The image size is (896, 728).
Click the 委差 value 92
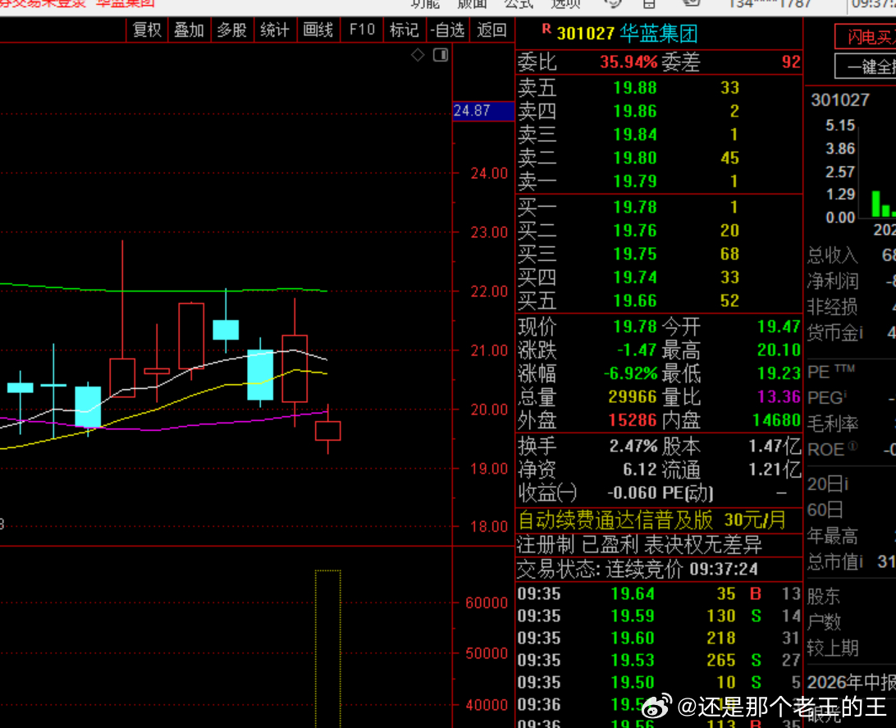click(x=791, y=62)
